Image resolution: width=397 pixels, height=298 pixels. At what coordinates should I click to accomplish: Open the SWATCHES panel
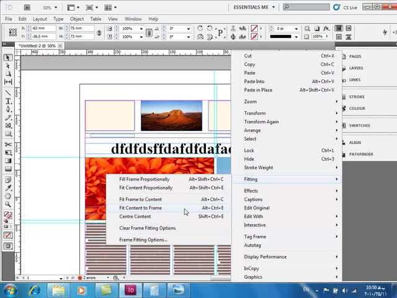pos(360,125)
